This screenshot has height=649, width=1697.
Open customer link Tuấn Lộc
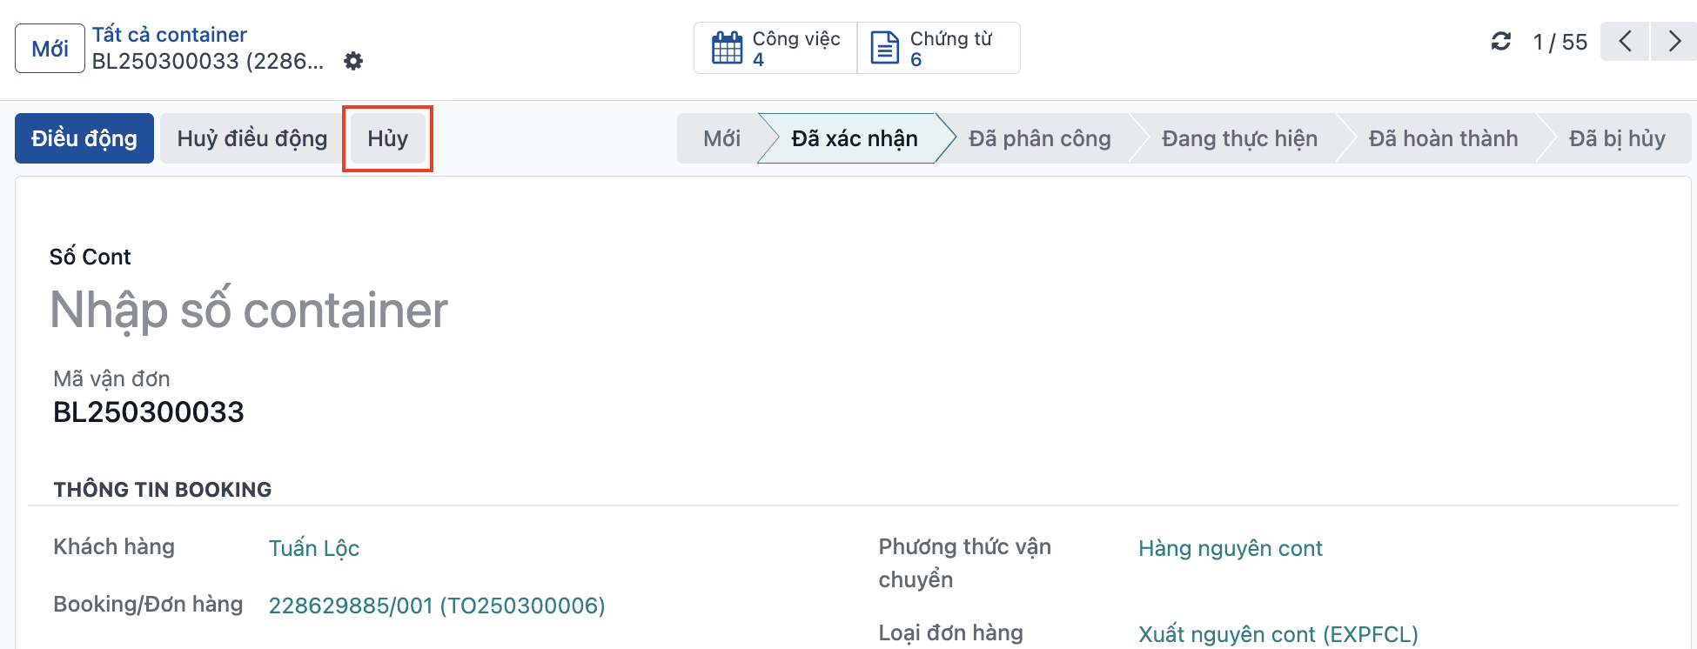[x=314, y=548]
